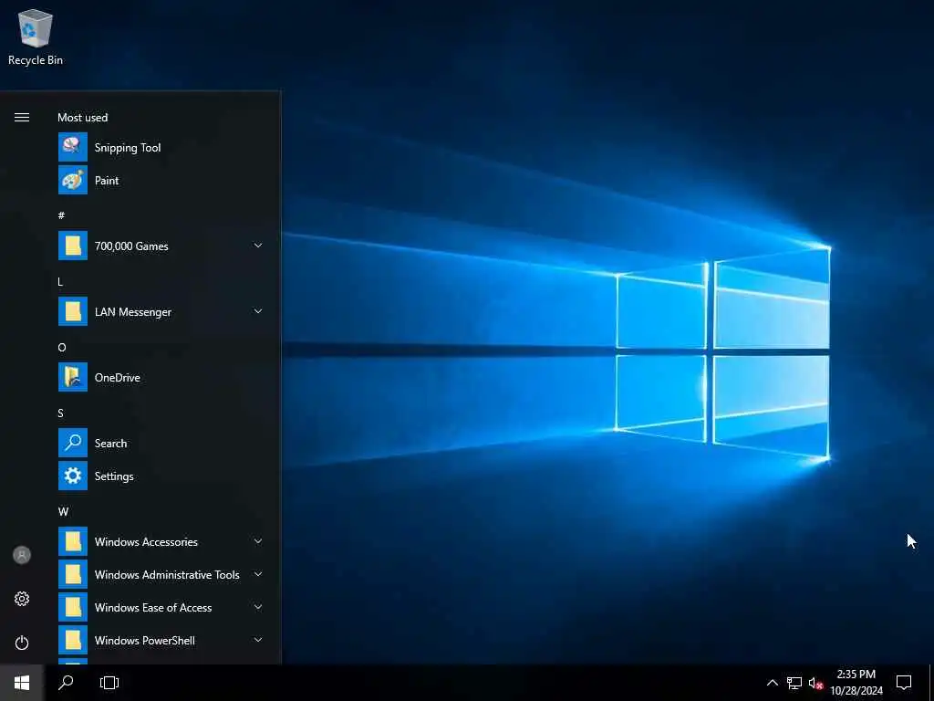
Task: Click the muted volume tray icon
Action: click(815, 683)
